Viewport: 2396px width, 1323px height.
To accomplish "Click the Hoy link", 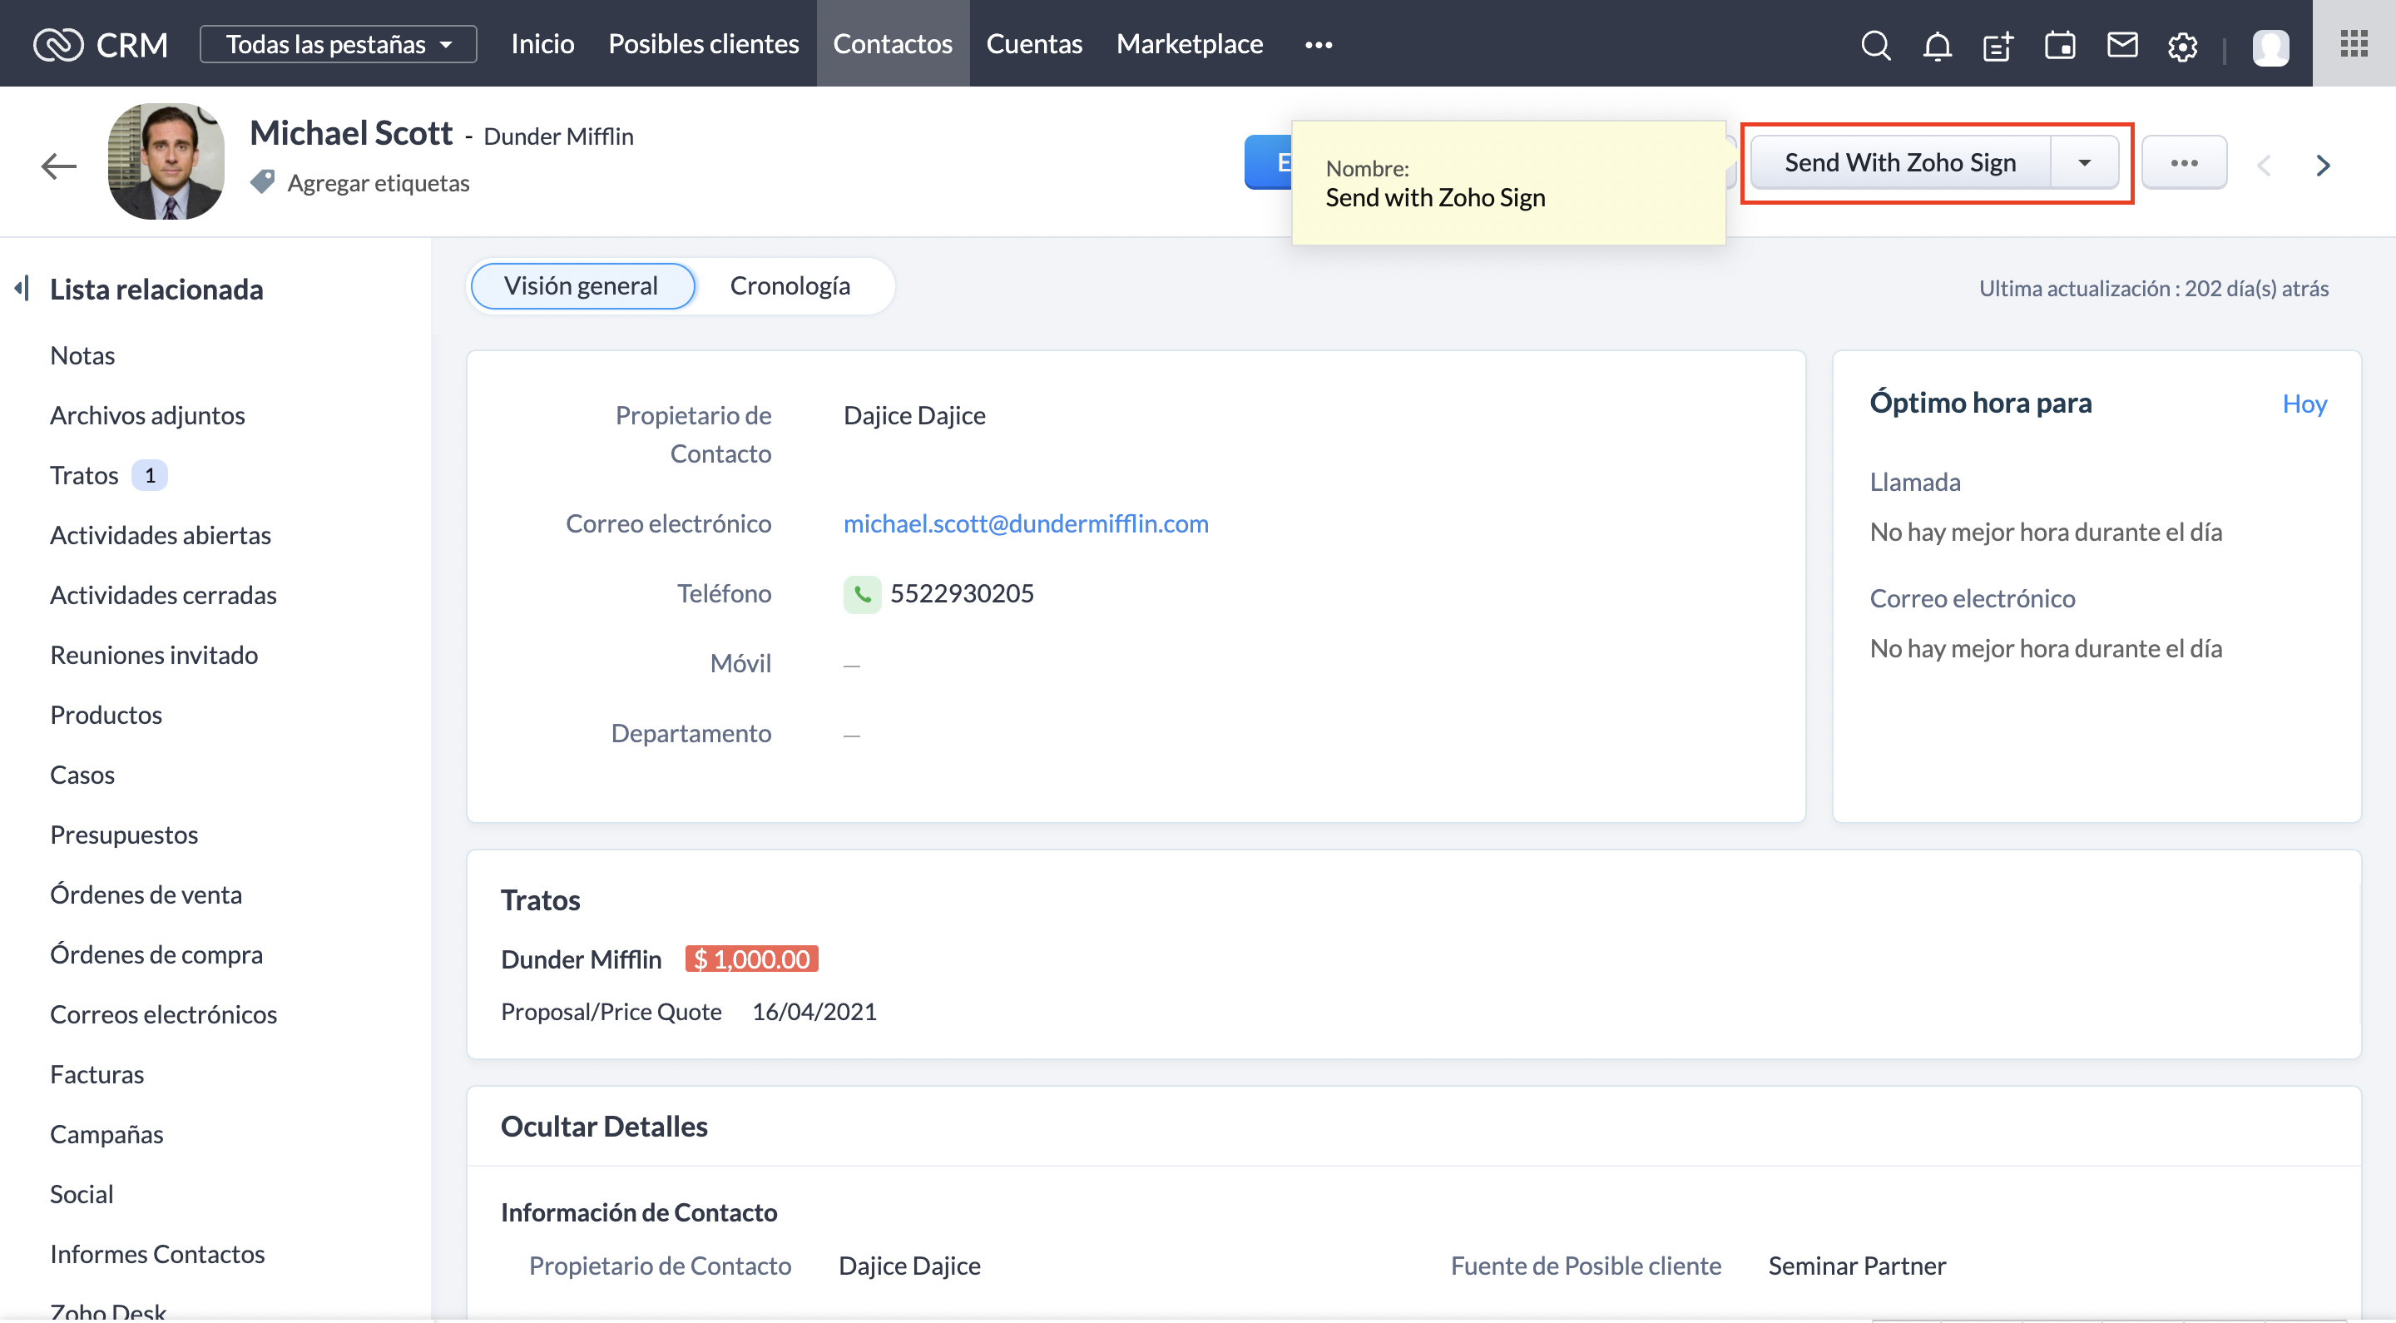I will pyautogui.click(x=2304, y=403).
